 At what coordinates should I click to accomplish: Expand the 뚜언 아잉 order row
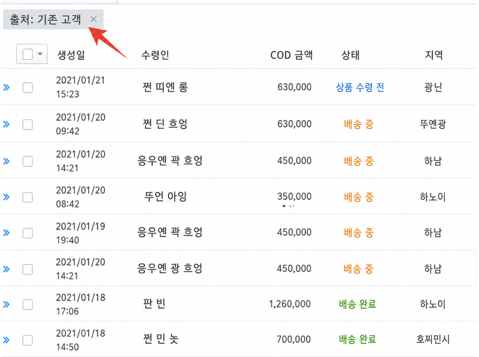[x=6, y=197]
